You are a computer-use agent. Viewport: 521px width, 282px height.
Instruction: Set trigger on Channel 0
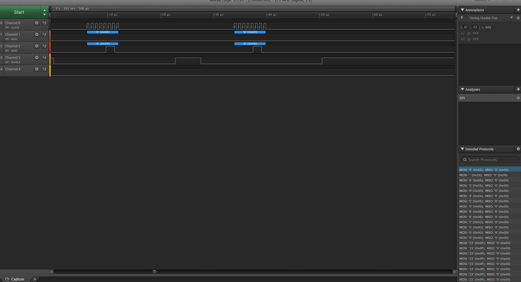pos(44,23)
